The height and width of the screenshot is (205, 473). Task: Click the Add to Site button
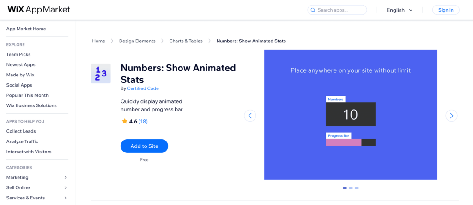(x=144, y=146)
